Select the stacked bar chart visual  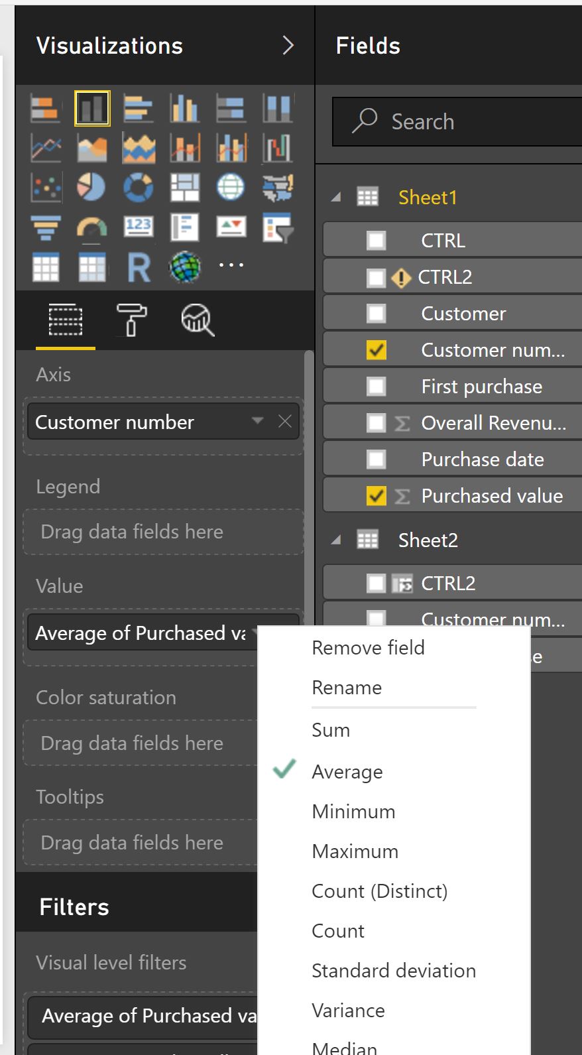click(x=46, y=109)
